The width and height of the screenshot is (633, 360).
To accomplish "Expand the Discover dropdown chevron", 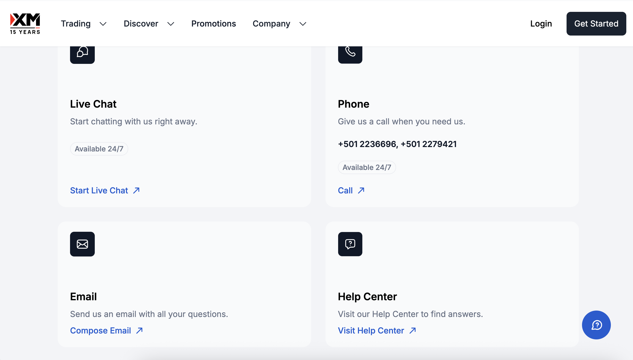I will [171, 24].
